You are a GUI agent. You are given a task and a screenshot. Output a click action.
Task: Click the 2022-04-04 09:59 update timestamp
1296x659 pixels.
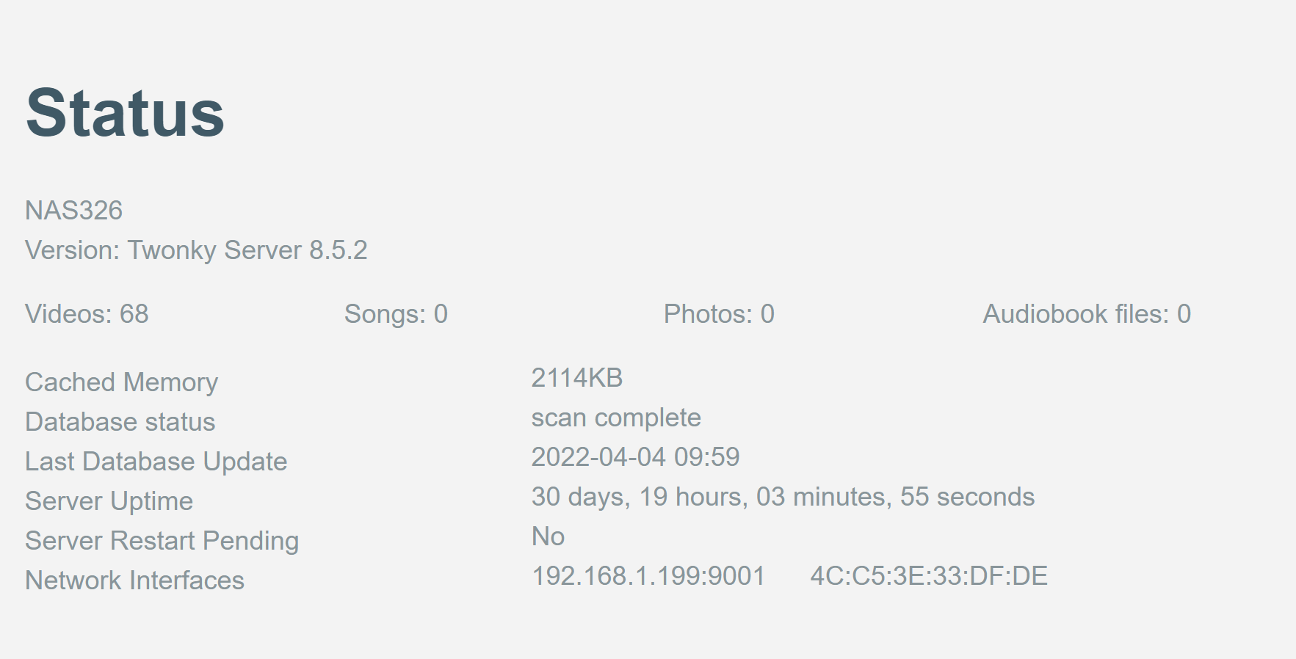point(635,457)
